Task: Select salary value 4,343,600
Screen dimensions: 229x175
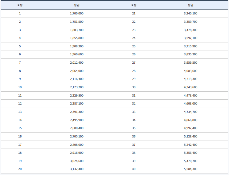Action: click(x=190, y=87)
